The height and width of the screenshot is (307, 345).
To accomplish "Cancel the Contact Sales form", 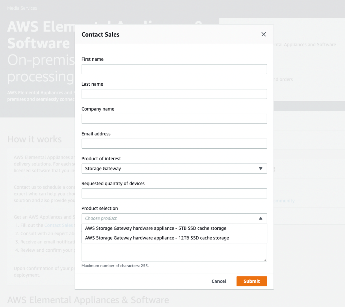I will (219, 281).
